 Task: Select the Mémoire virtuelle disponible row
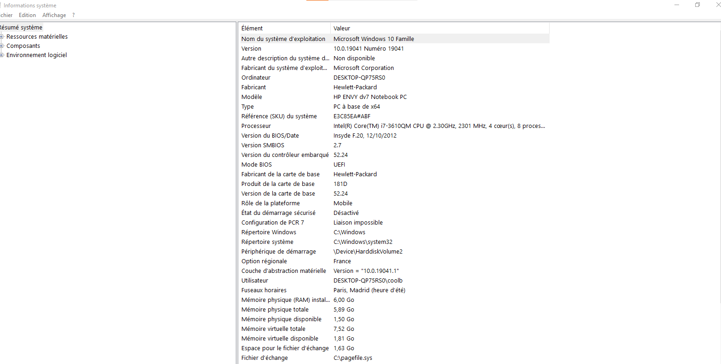[x=394, y=339]
